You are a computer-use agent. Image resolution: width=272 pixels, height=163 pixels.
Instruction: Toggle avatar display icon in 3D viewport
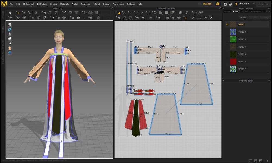point(10,34)
